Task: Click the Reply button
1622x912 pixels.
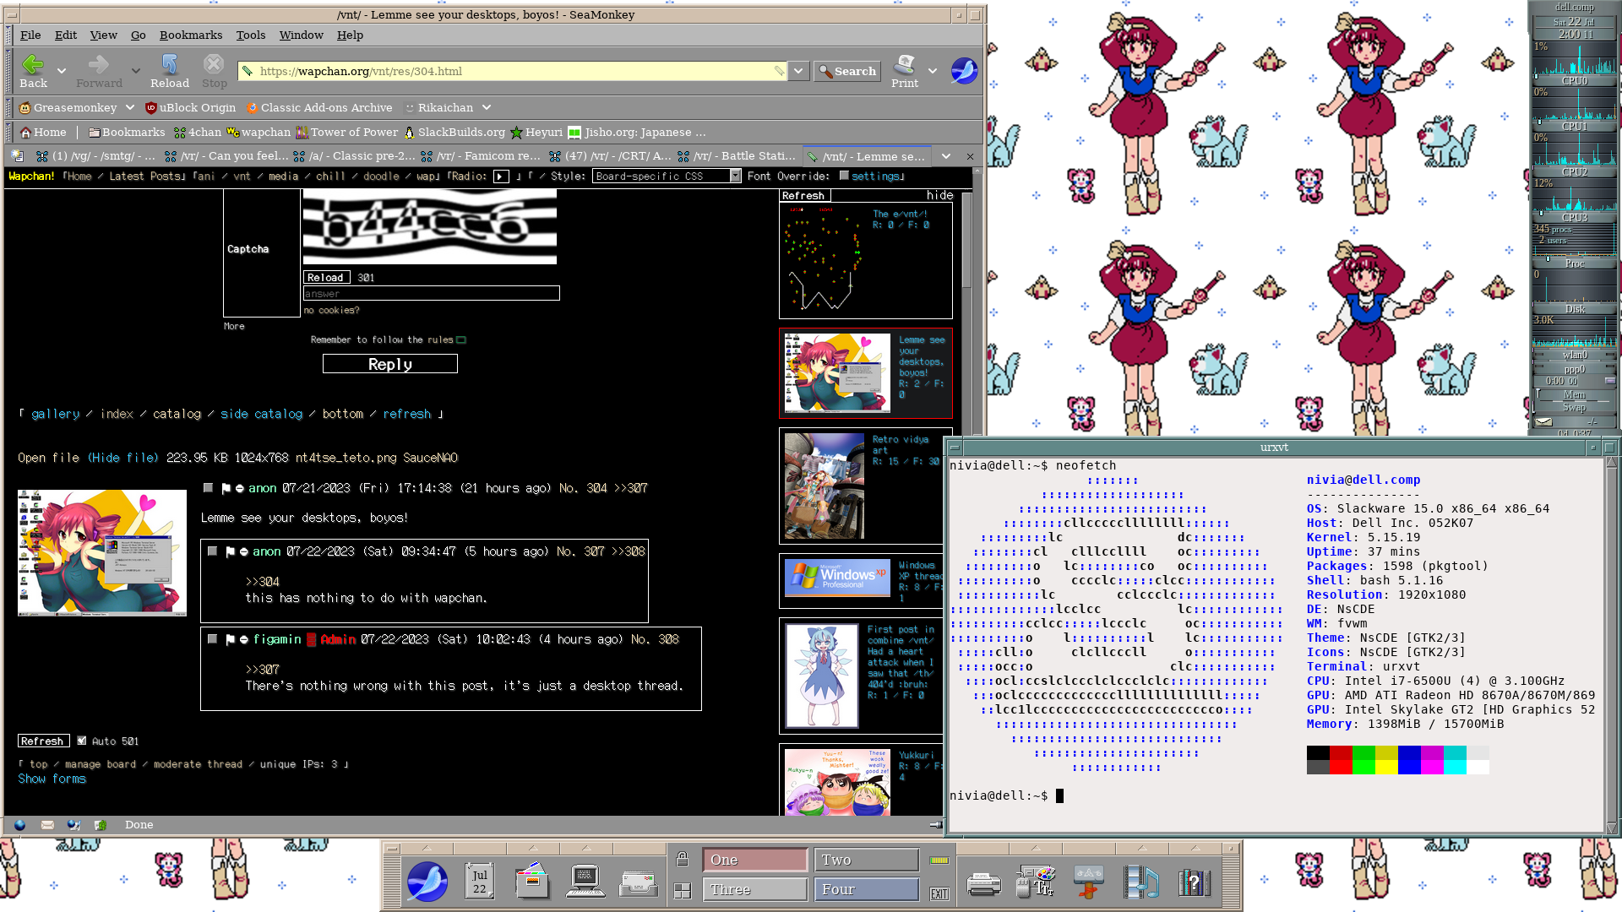Action: 389,364
